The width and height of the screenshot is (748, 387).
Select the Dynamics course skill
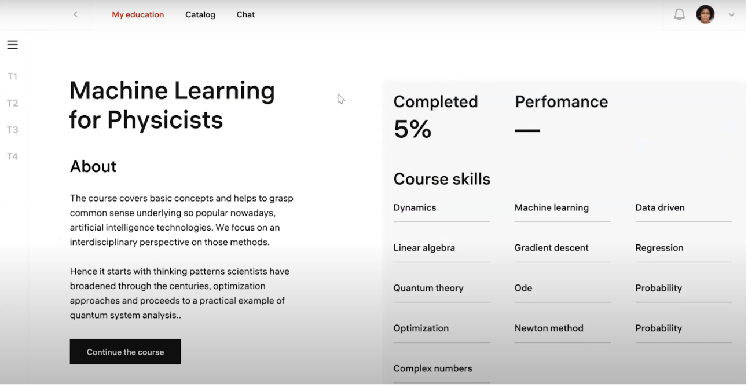point(415,207)
